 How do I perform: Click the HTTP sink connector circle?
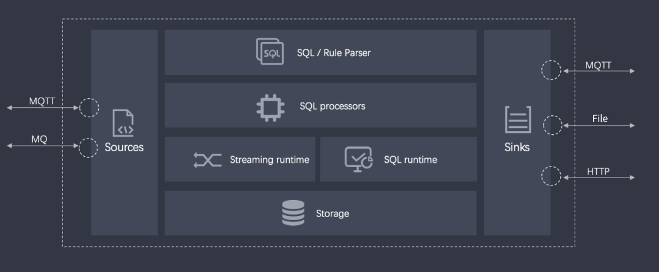552,177
